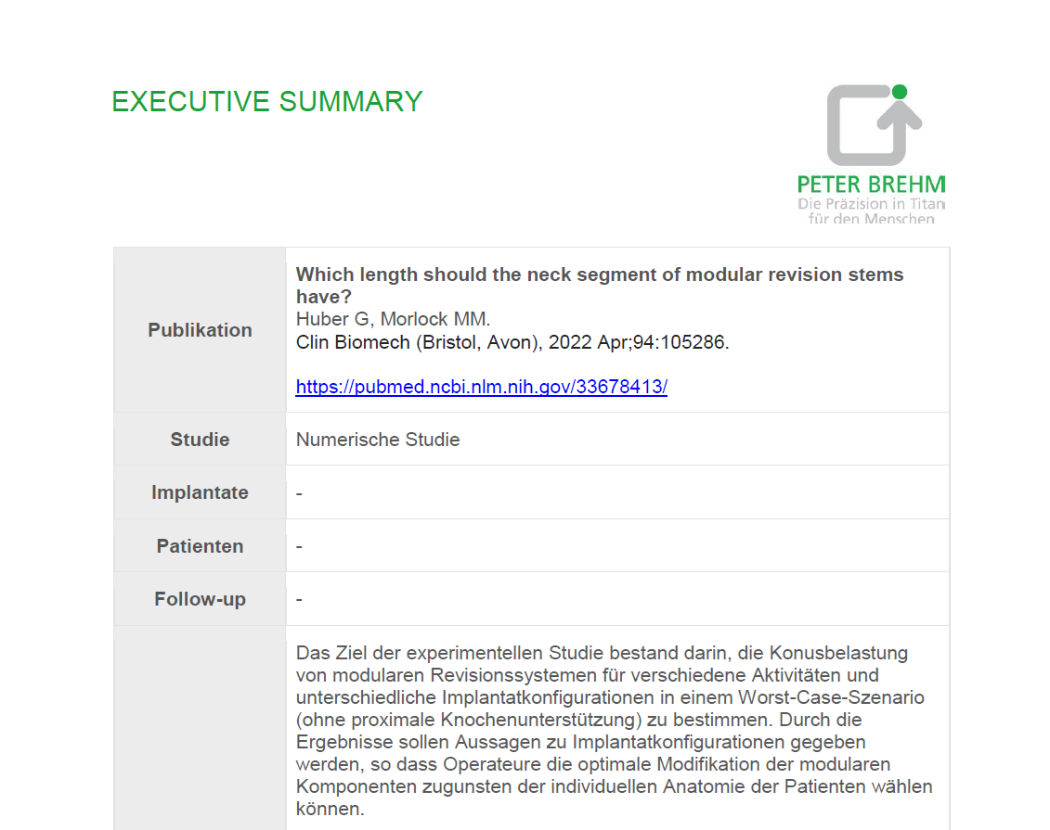Click the Clin Biomech journal citation line
Viewport: 1050px width, 830px height.
click(x=512, y=342)
